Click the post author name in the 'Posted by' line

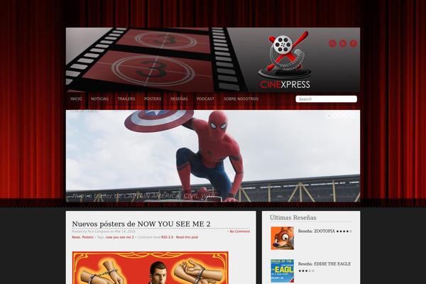(98, 231)
